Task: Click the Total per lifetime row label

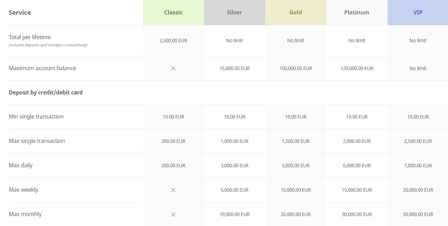Action: click(x=30, y=37)
